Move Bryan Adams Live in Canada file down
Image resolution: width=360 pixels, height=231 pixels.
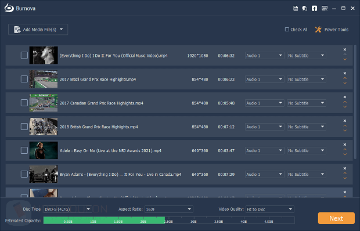tap(345, 178)
